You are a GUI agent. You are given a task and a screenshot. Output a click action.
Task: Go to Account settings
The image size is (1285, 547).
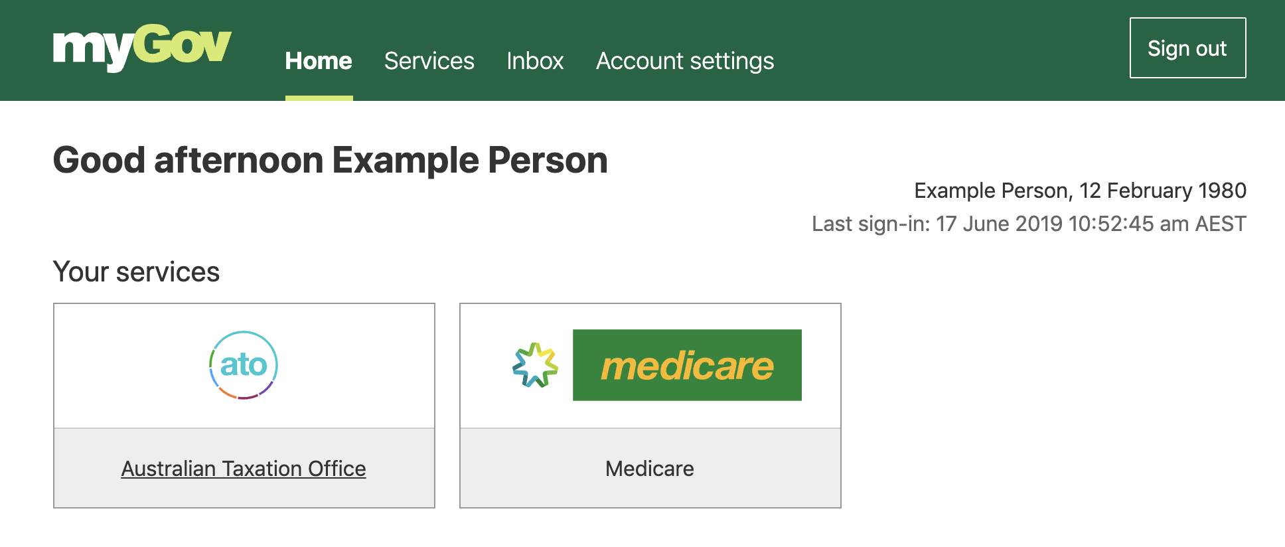[x=685, y=60]
